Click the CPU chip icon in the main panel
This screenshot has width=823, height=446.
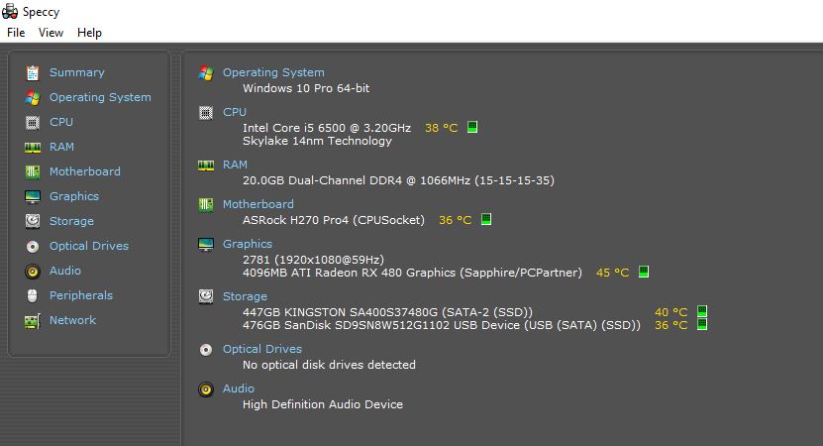pos(206,113)
